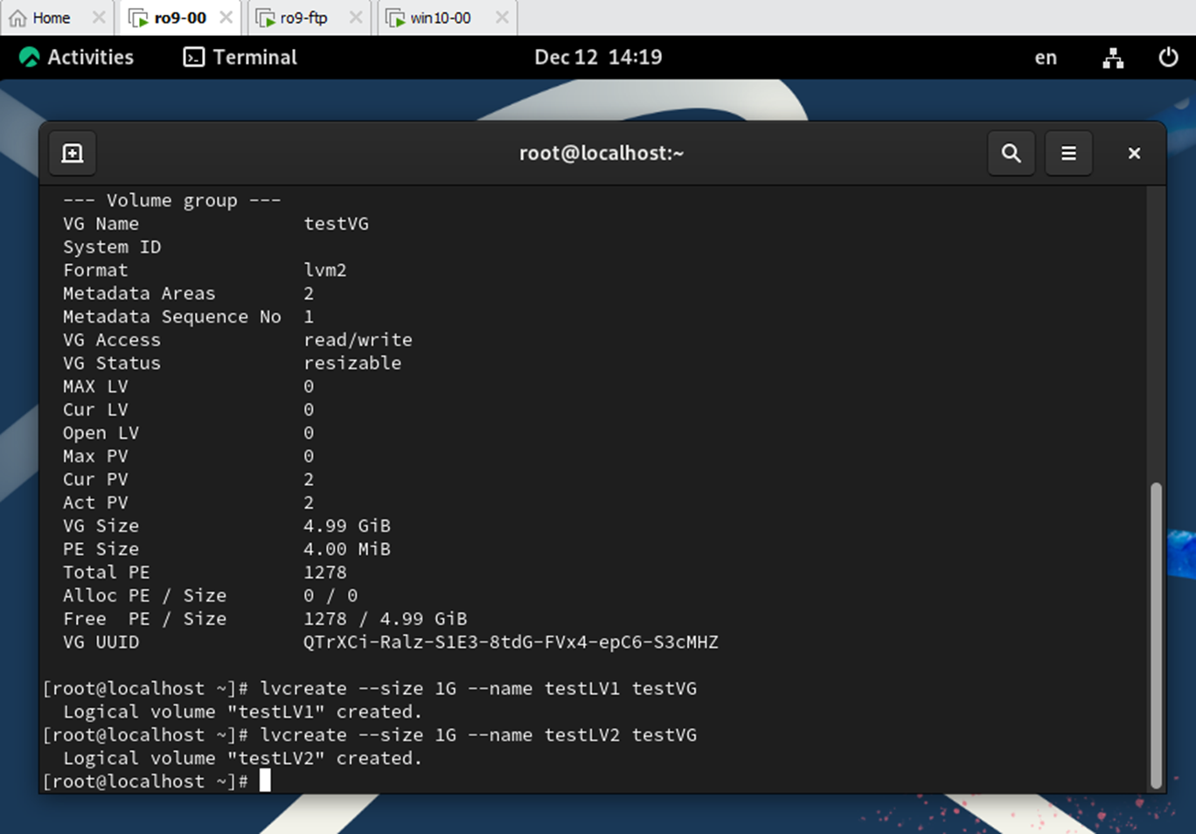Image resolution: width=1196 pixels, height=834 pixels.
Task: Click the VG Size value 4.99 GiB
Action: (x=347, y=525)
